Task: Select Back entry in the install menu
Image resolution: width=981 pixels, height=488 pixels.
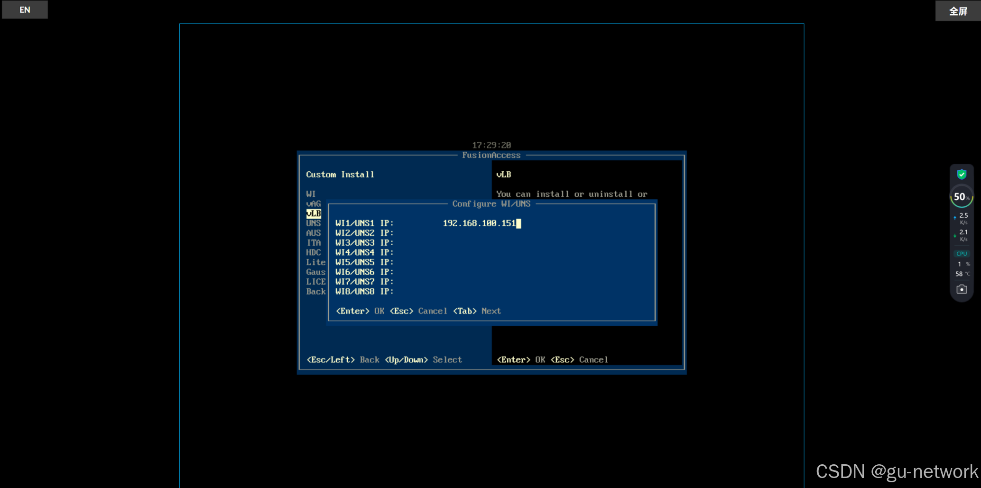Action: click(316, 291)
